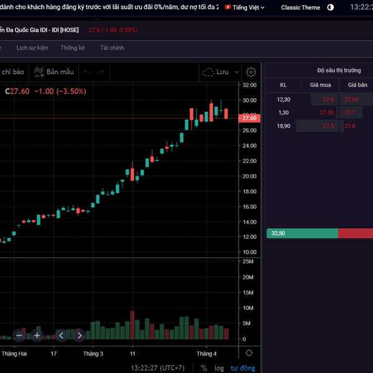The image size is (373, 373).
Task: Select ask price 27.8 in depth table
Action: tap(349, 126)
